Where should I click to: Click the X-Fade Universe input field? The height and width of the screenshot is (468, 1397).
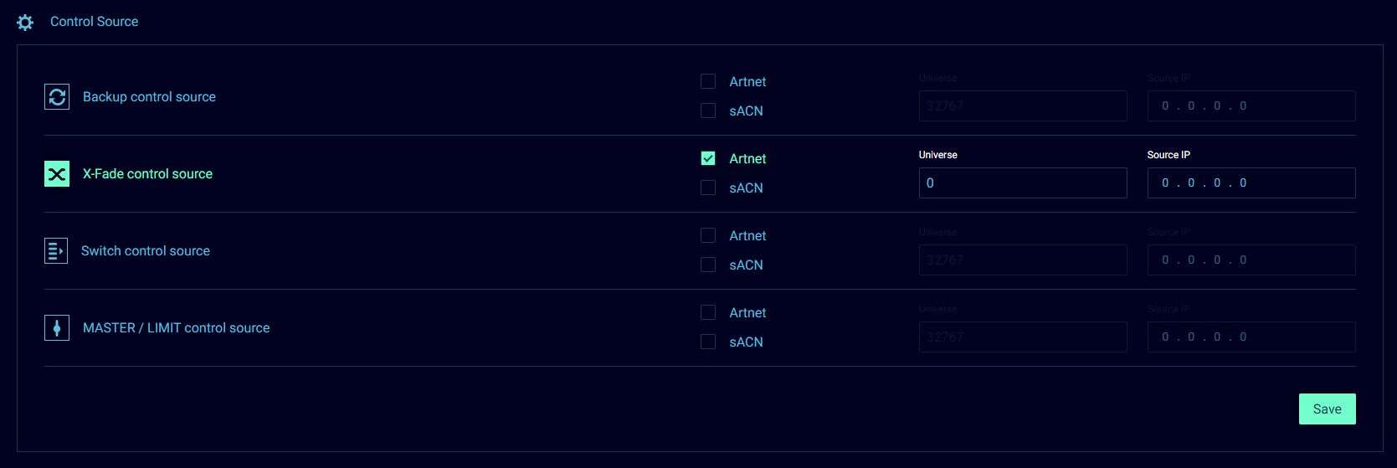pos(1022,183)
